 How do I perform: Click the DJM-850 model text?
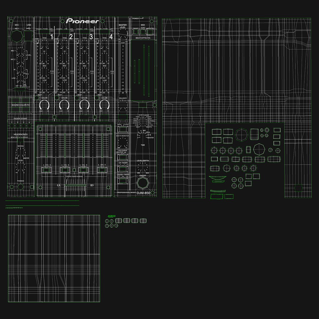click(144, 193)
